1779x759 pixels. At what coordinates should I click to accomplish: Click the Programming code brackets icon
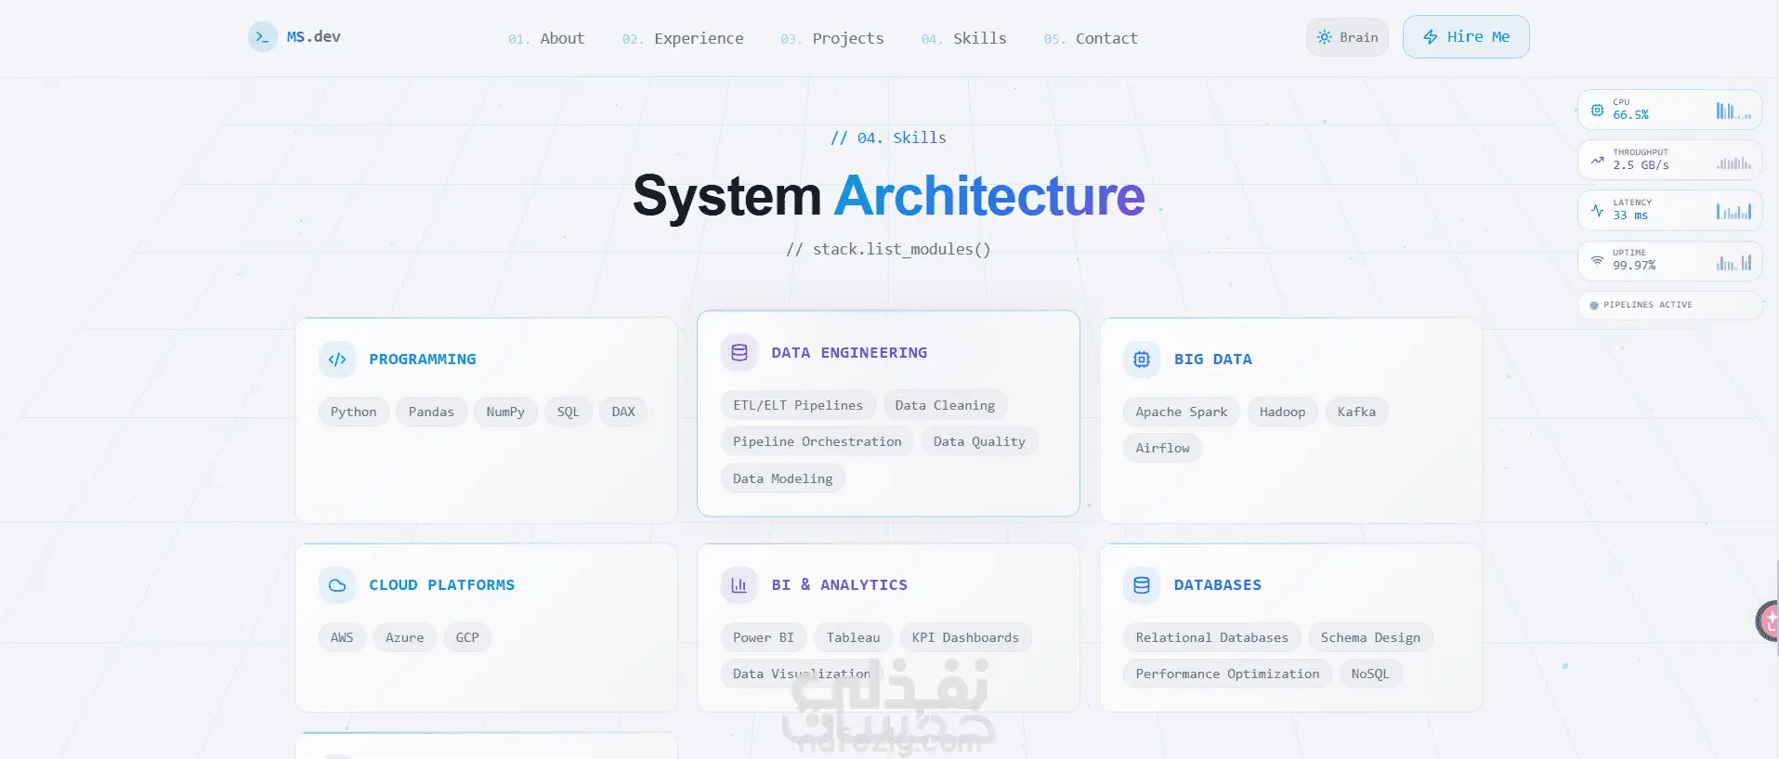[337, 360]
